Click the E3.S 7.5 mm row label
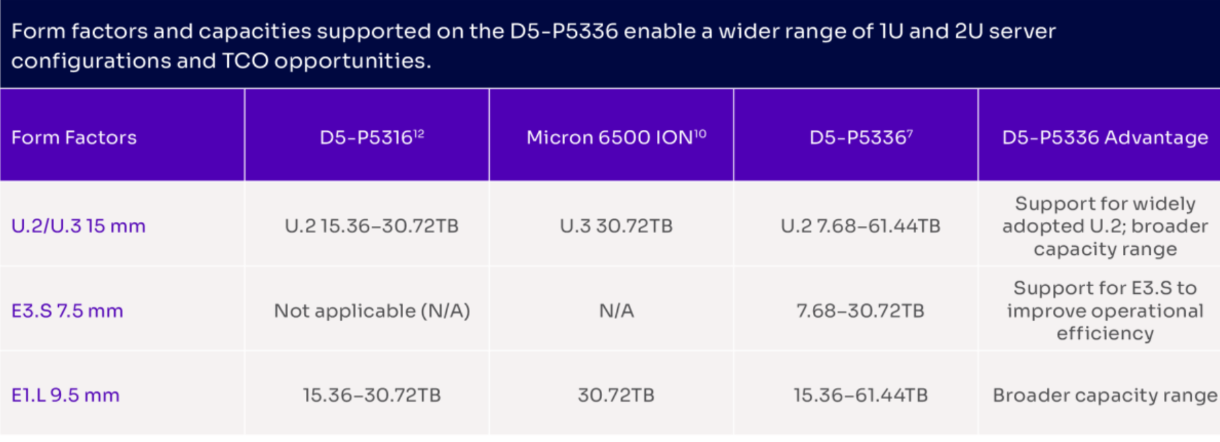The height and width of the screenshot is (442, 1220). tap(67, 311)
